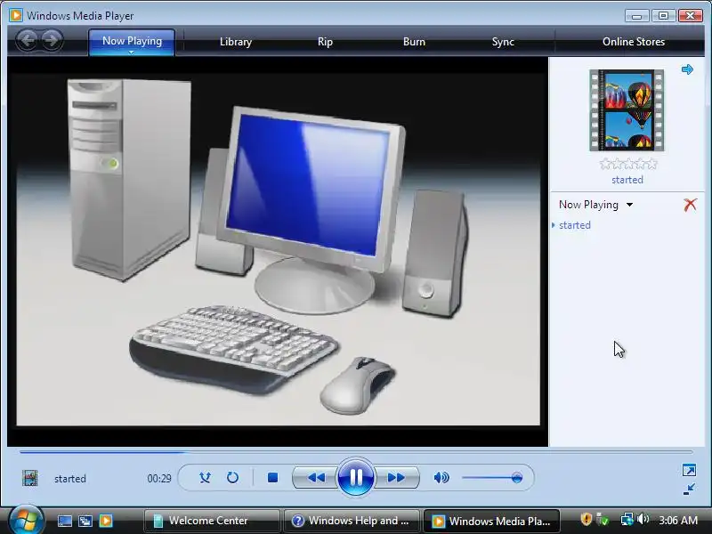Viewport: 712px width, 534px height.
Task: Click the tray volume speaker icon
Action: [643, 519]
